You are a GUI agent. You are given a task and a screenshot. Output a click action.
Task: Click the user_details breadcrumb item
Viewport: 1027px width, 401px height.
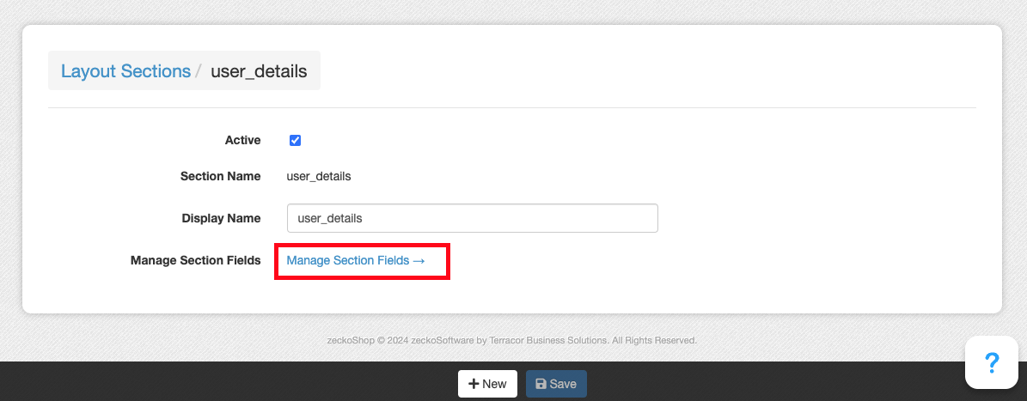[259, 71]
